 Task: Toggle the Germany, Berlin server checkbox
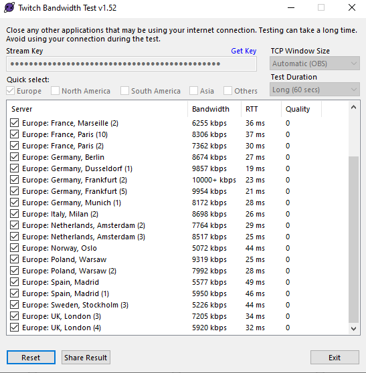(x=14, y=157)
